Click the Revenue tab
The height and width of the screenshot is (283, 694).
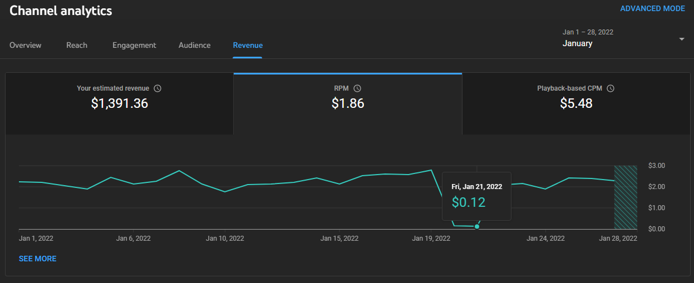click(x=248, y=45)
